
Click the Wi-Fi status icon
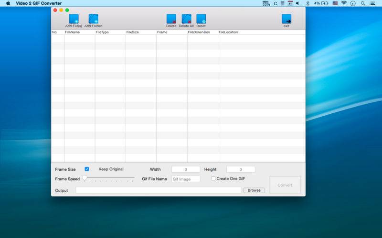(344, 3)
